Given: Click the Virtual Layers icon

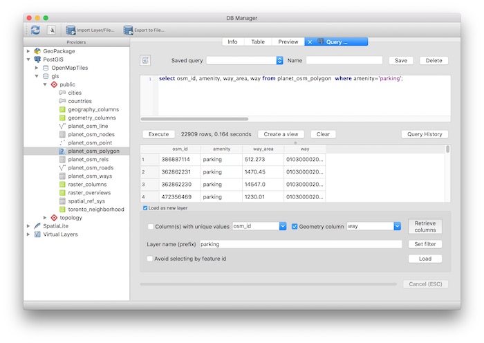Looking at the screenshot, I should pyautogui.click(x=37, y=234).
